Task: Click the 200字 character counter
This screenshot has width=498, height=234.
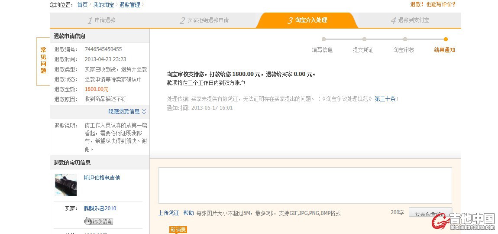Action: pos(398,212)
